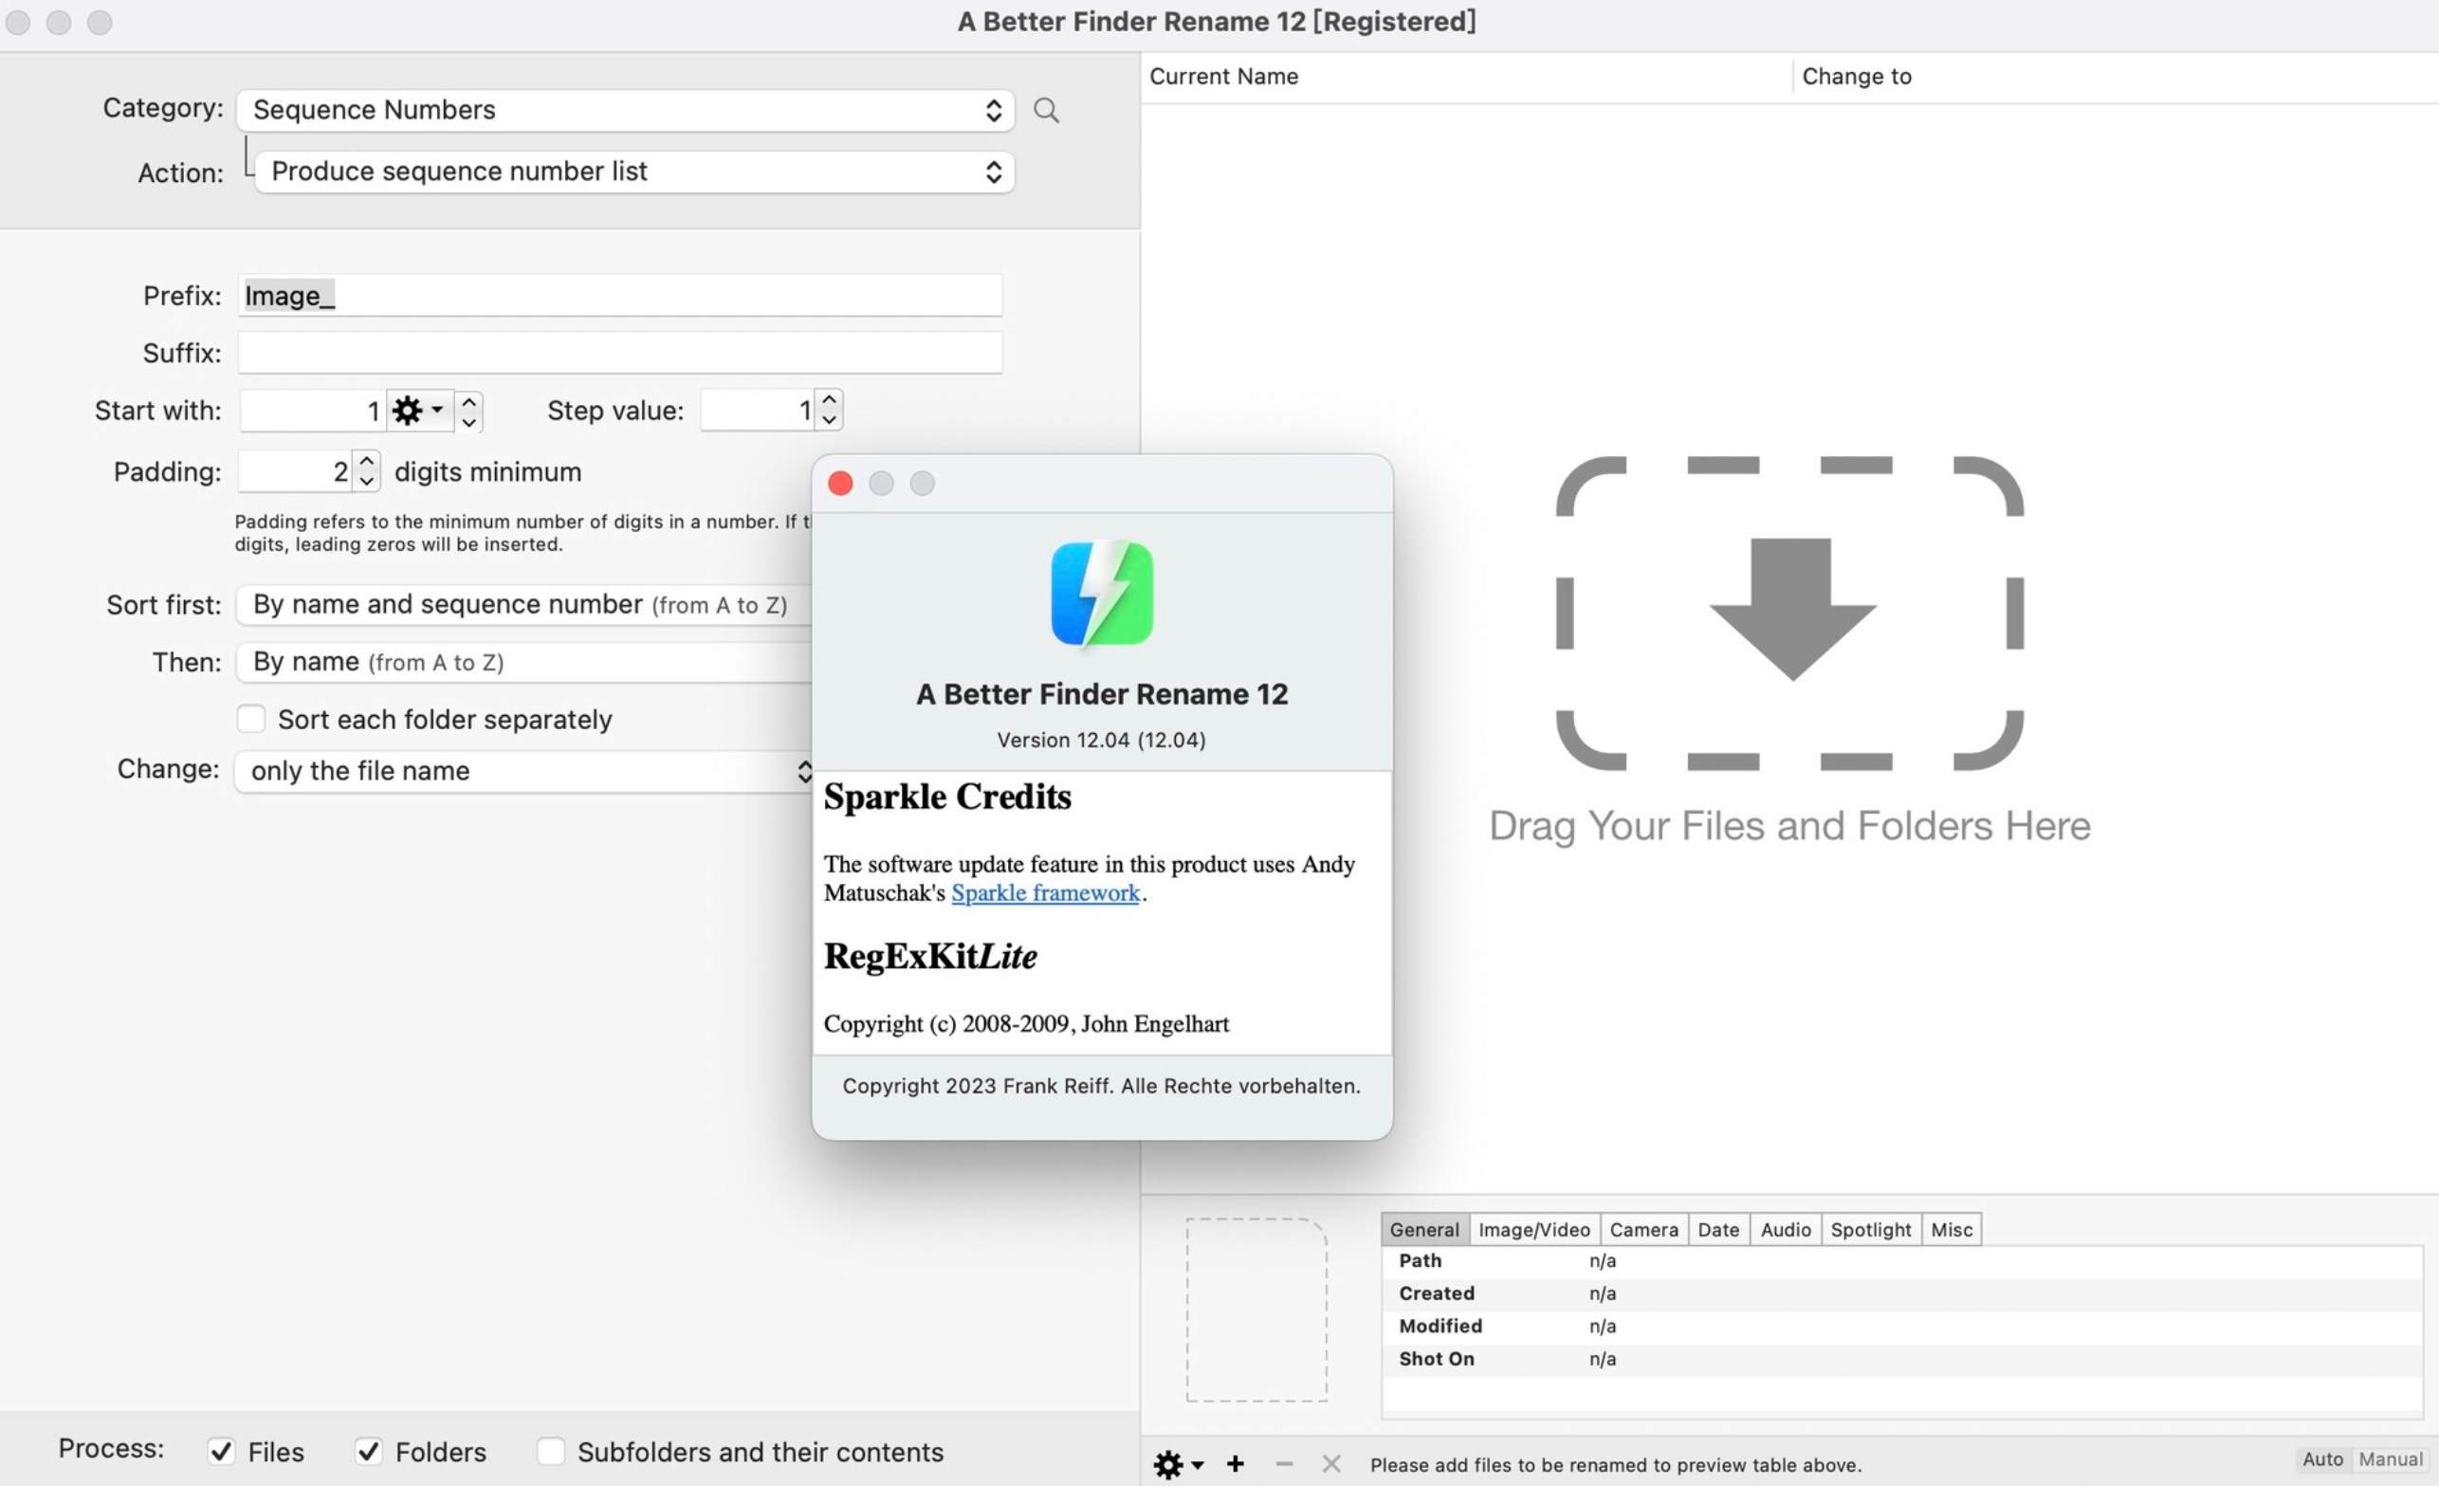This screenshot has width=2439, height=1486.
Task: Close the About window with red button
Action: [840, 483]
